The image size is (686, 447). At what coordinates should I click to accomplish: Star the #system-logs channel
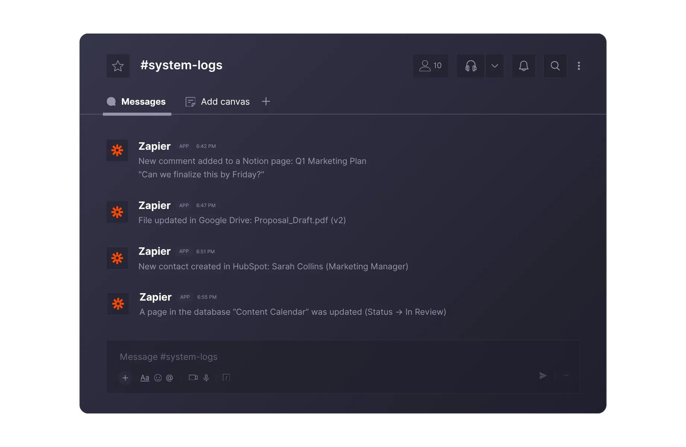click(x=118, y=66)
